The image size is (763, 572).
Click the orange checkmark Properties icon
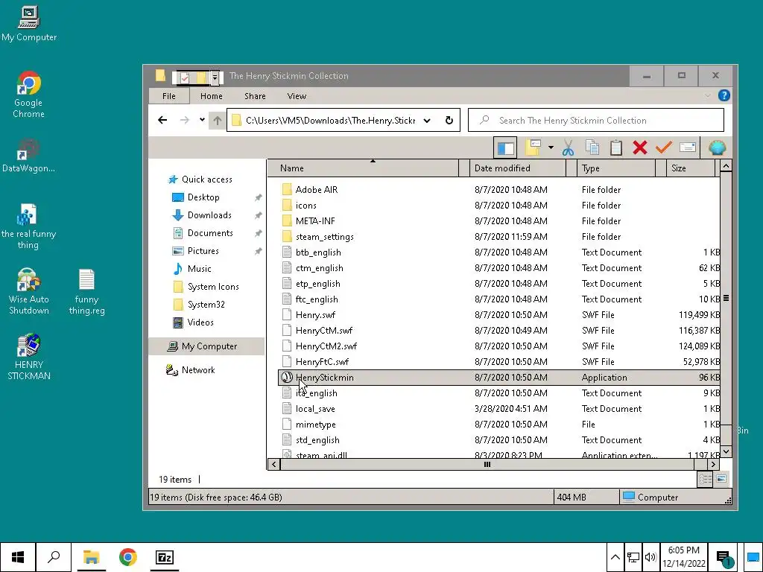pyautogui.click(x=663, y=147)
